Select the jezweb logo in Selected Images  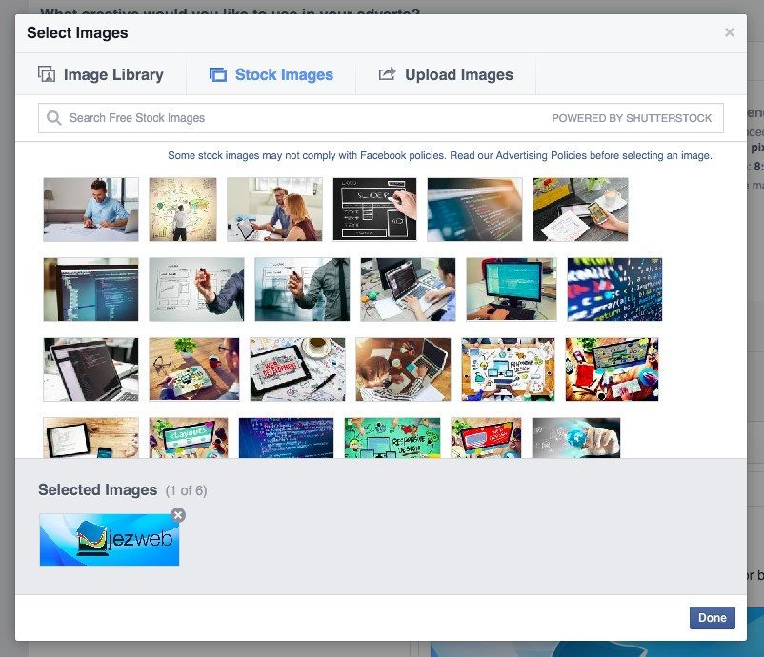coord(109,538)
